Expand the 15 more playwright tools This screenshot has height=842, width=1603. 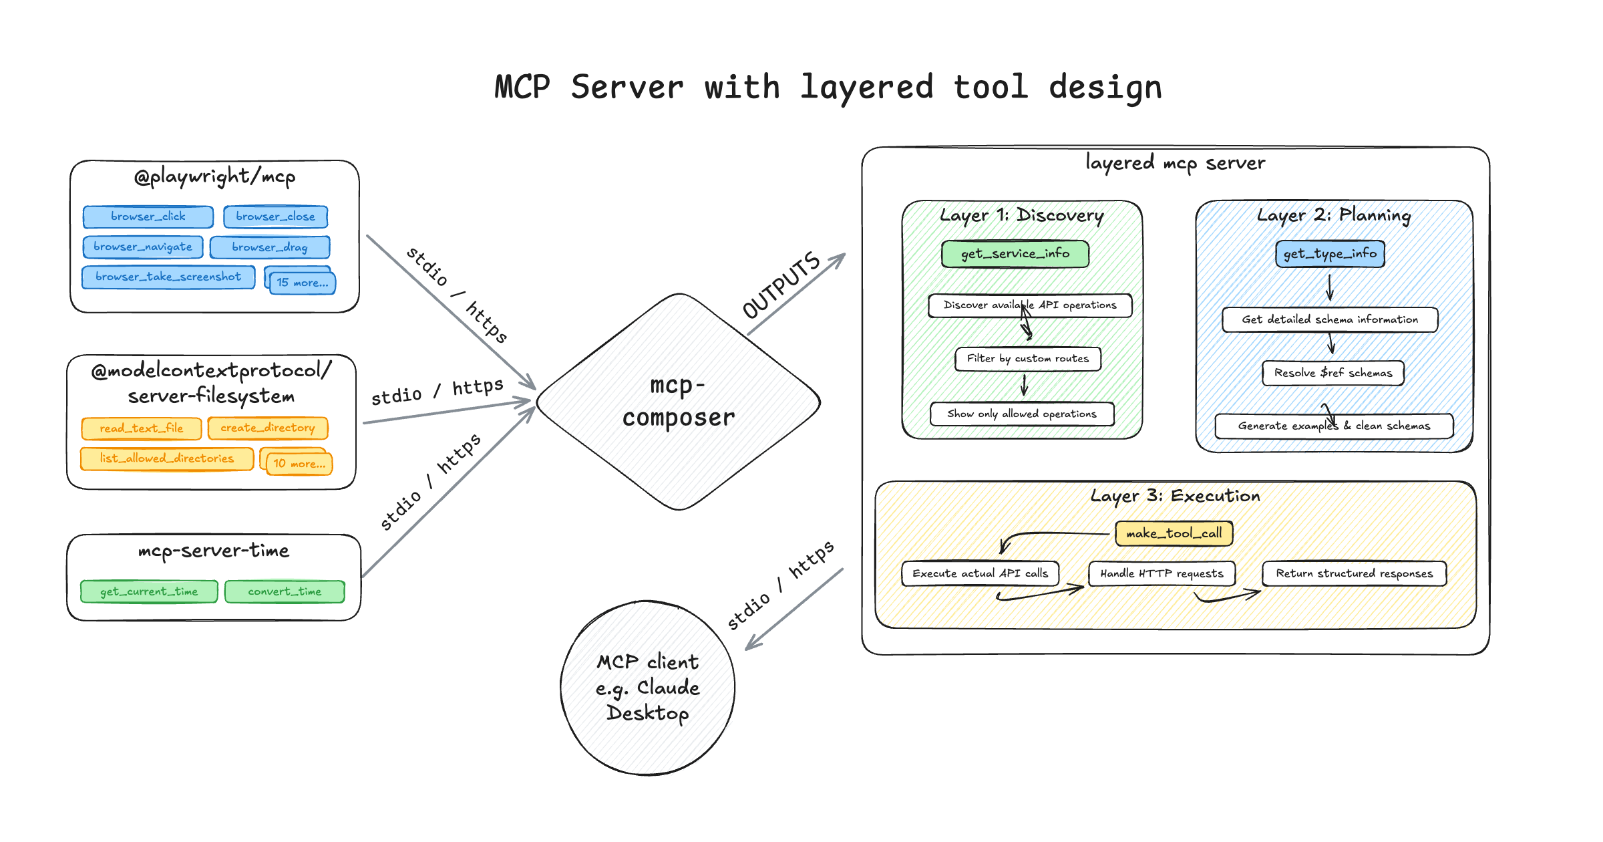point(301,282)
